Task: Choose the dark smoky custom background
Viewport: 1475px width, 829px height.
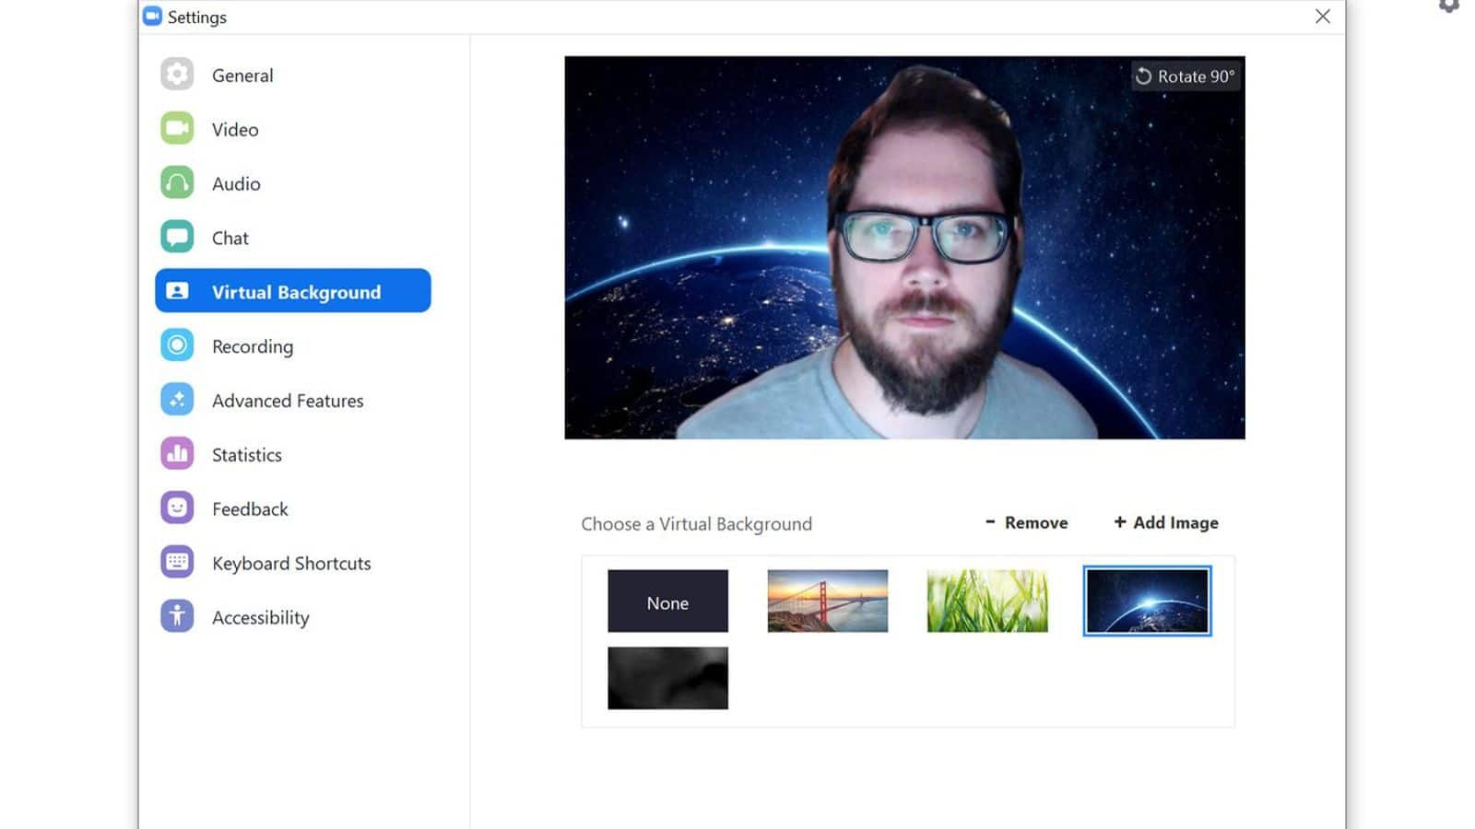Action: point(667,678)
